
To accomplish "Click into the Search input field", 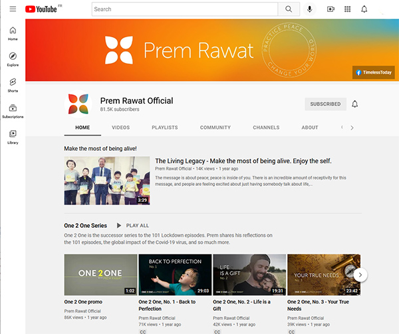I will (183, 9).
